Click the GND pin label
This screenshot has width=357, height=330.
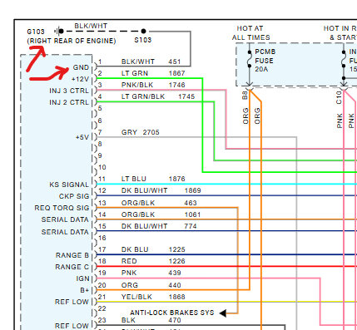click(81, 67)
